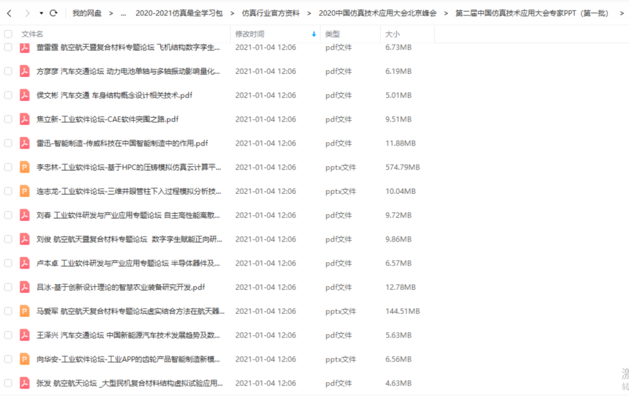Viewport: 629px width, 396px height.
Task: Click PDF icon of 刘俊 file
Action: [24, 239]
